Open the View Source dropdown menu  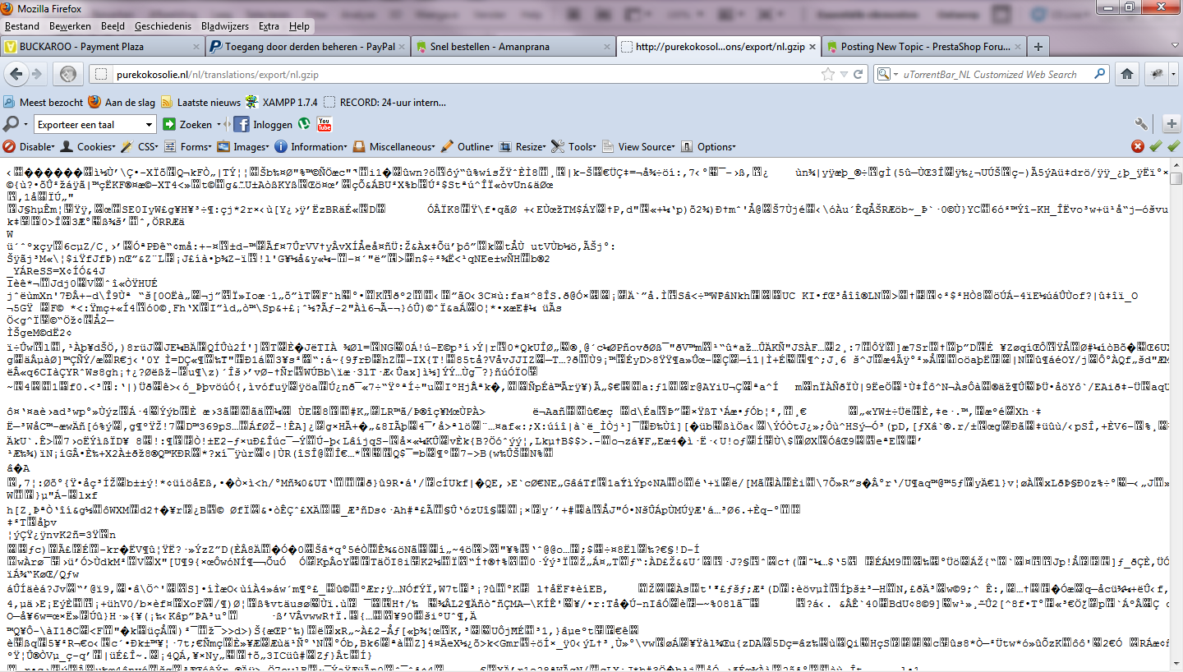[x=638, y=146]
